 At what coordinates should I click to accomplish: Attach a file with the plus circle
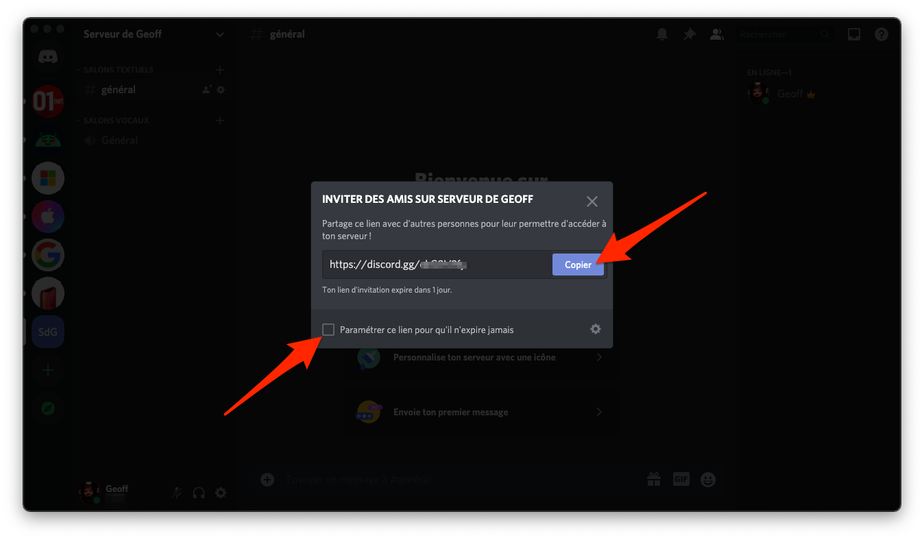click(267, 480)
